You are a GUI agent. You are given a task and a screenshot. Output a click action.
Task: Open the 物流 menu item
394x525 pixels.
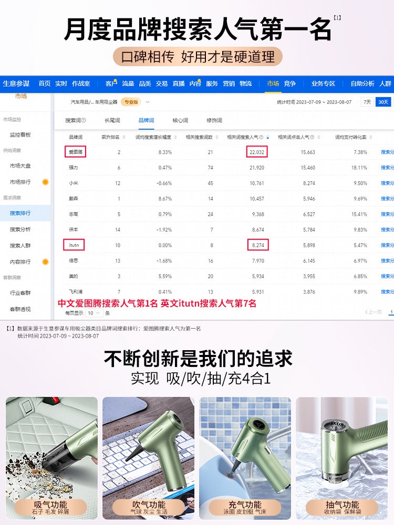pos(245,83)
